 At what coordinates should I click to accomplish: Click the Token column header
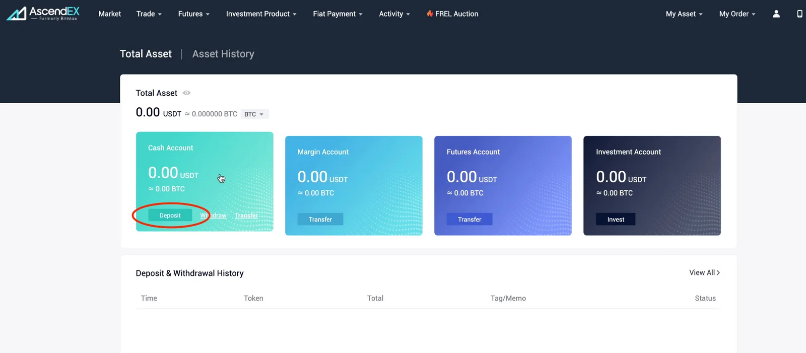click(253, 298)
